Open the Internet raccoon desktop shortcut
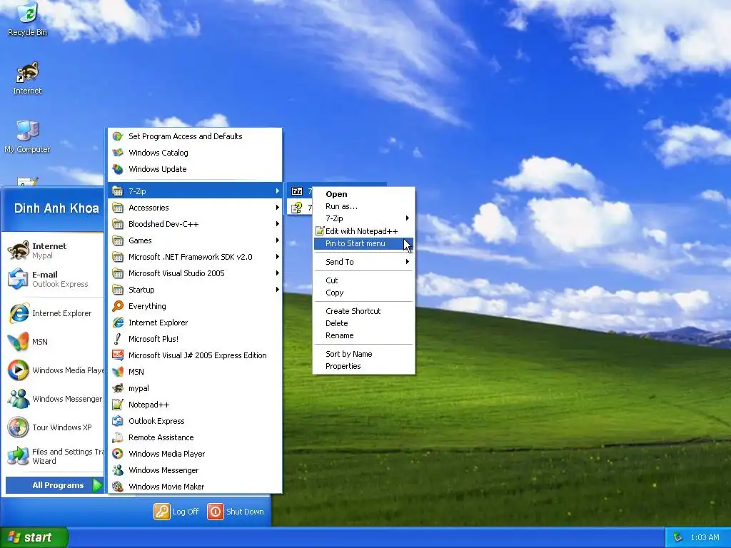This screenshot has height=548, width=731. click(28, 78)
